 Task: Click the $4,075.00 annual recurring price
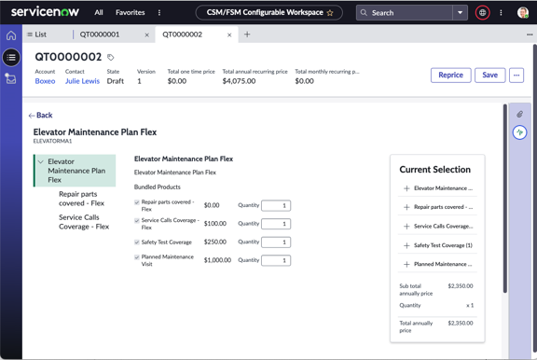coord(239,81)
